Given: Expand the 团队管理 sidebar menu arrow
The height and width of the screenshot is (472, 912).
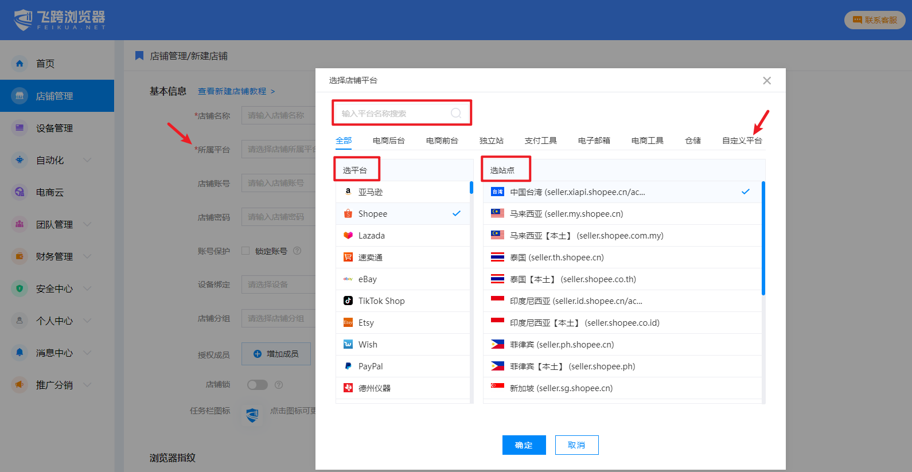Looking at the screenshot, I should tap(87, 224).
